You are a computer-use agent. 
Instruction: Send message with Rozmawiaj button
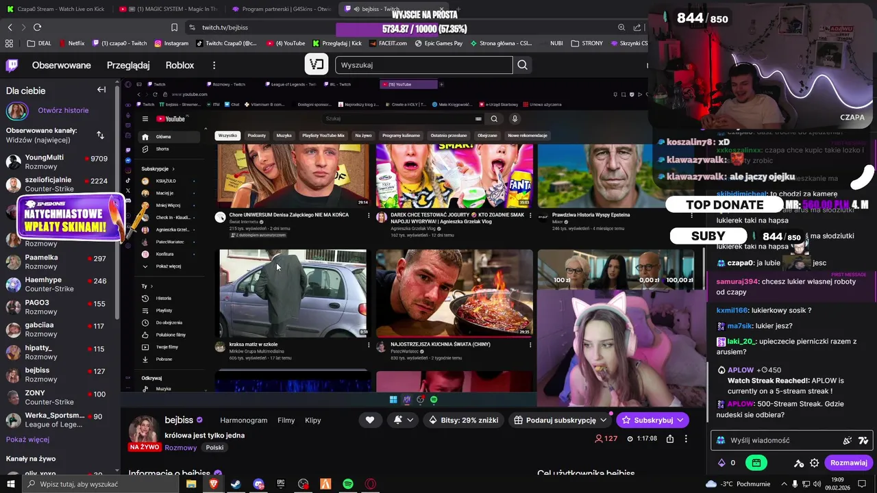click(x=849, y=463)
